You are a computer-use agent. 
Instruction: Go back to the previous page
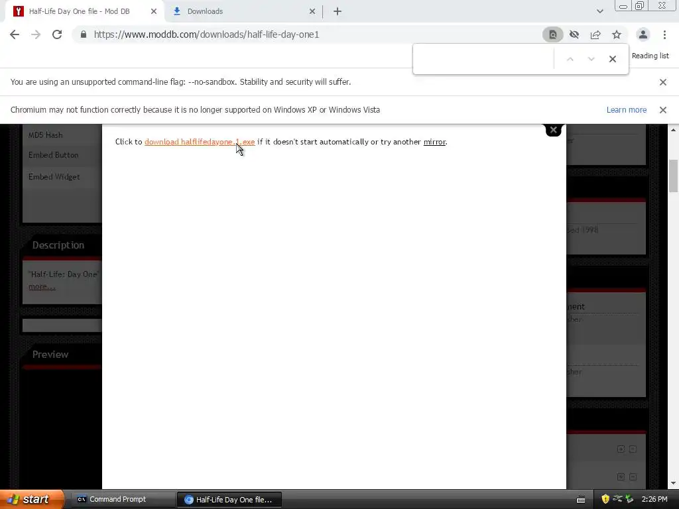coord(15,34)
